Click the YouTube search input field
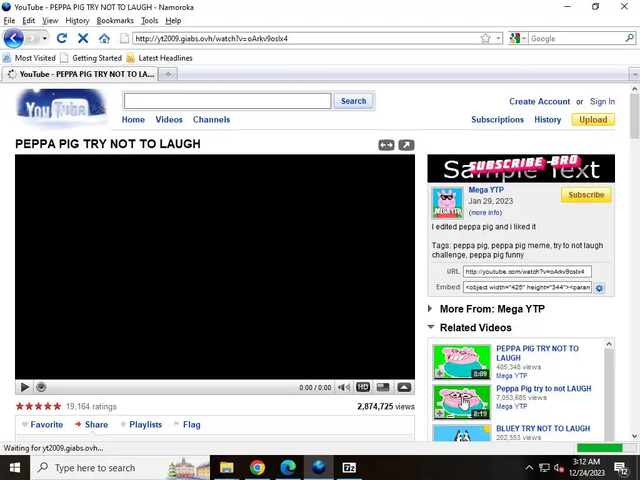This screenshot has width=640, height=480. [227, 101]
